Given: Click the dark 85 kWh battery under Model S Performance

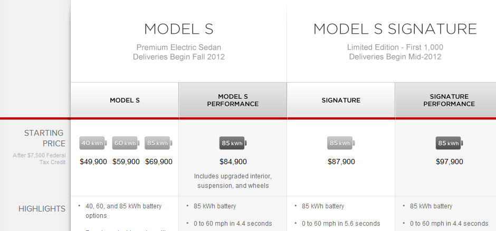Looking at the screenshot, I should 233,143.
